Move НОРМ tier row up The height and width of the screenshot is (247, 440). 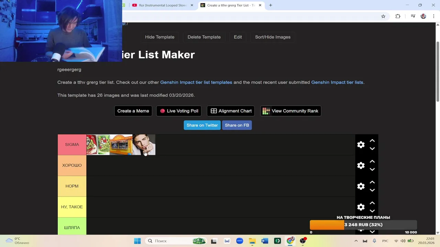coord(372,182)
